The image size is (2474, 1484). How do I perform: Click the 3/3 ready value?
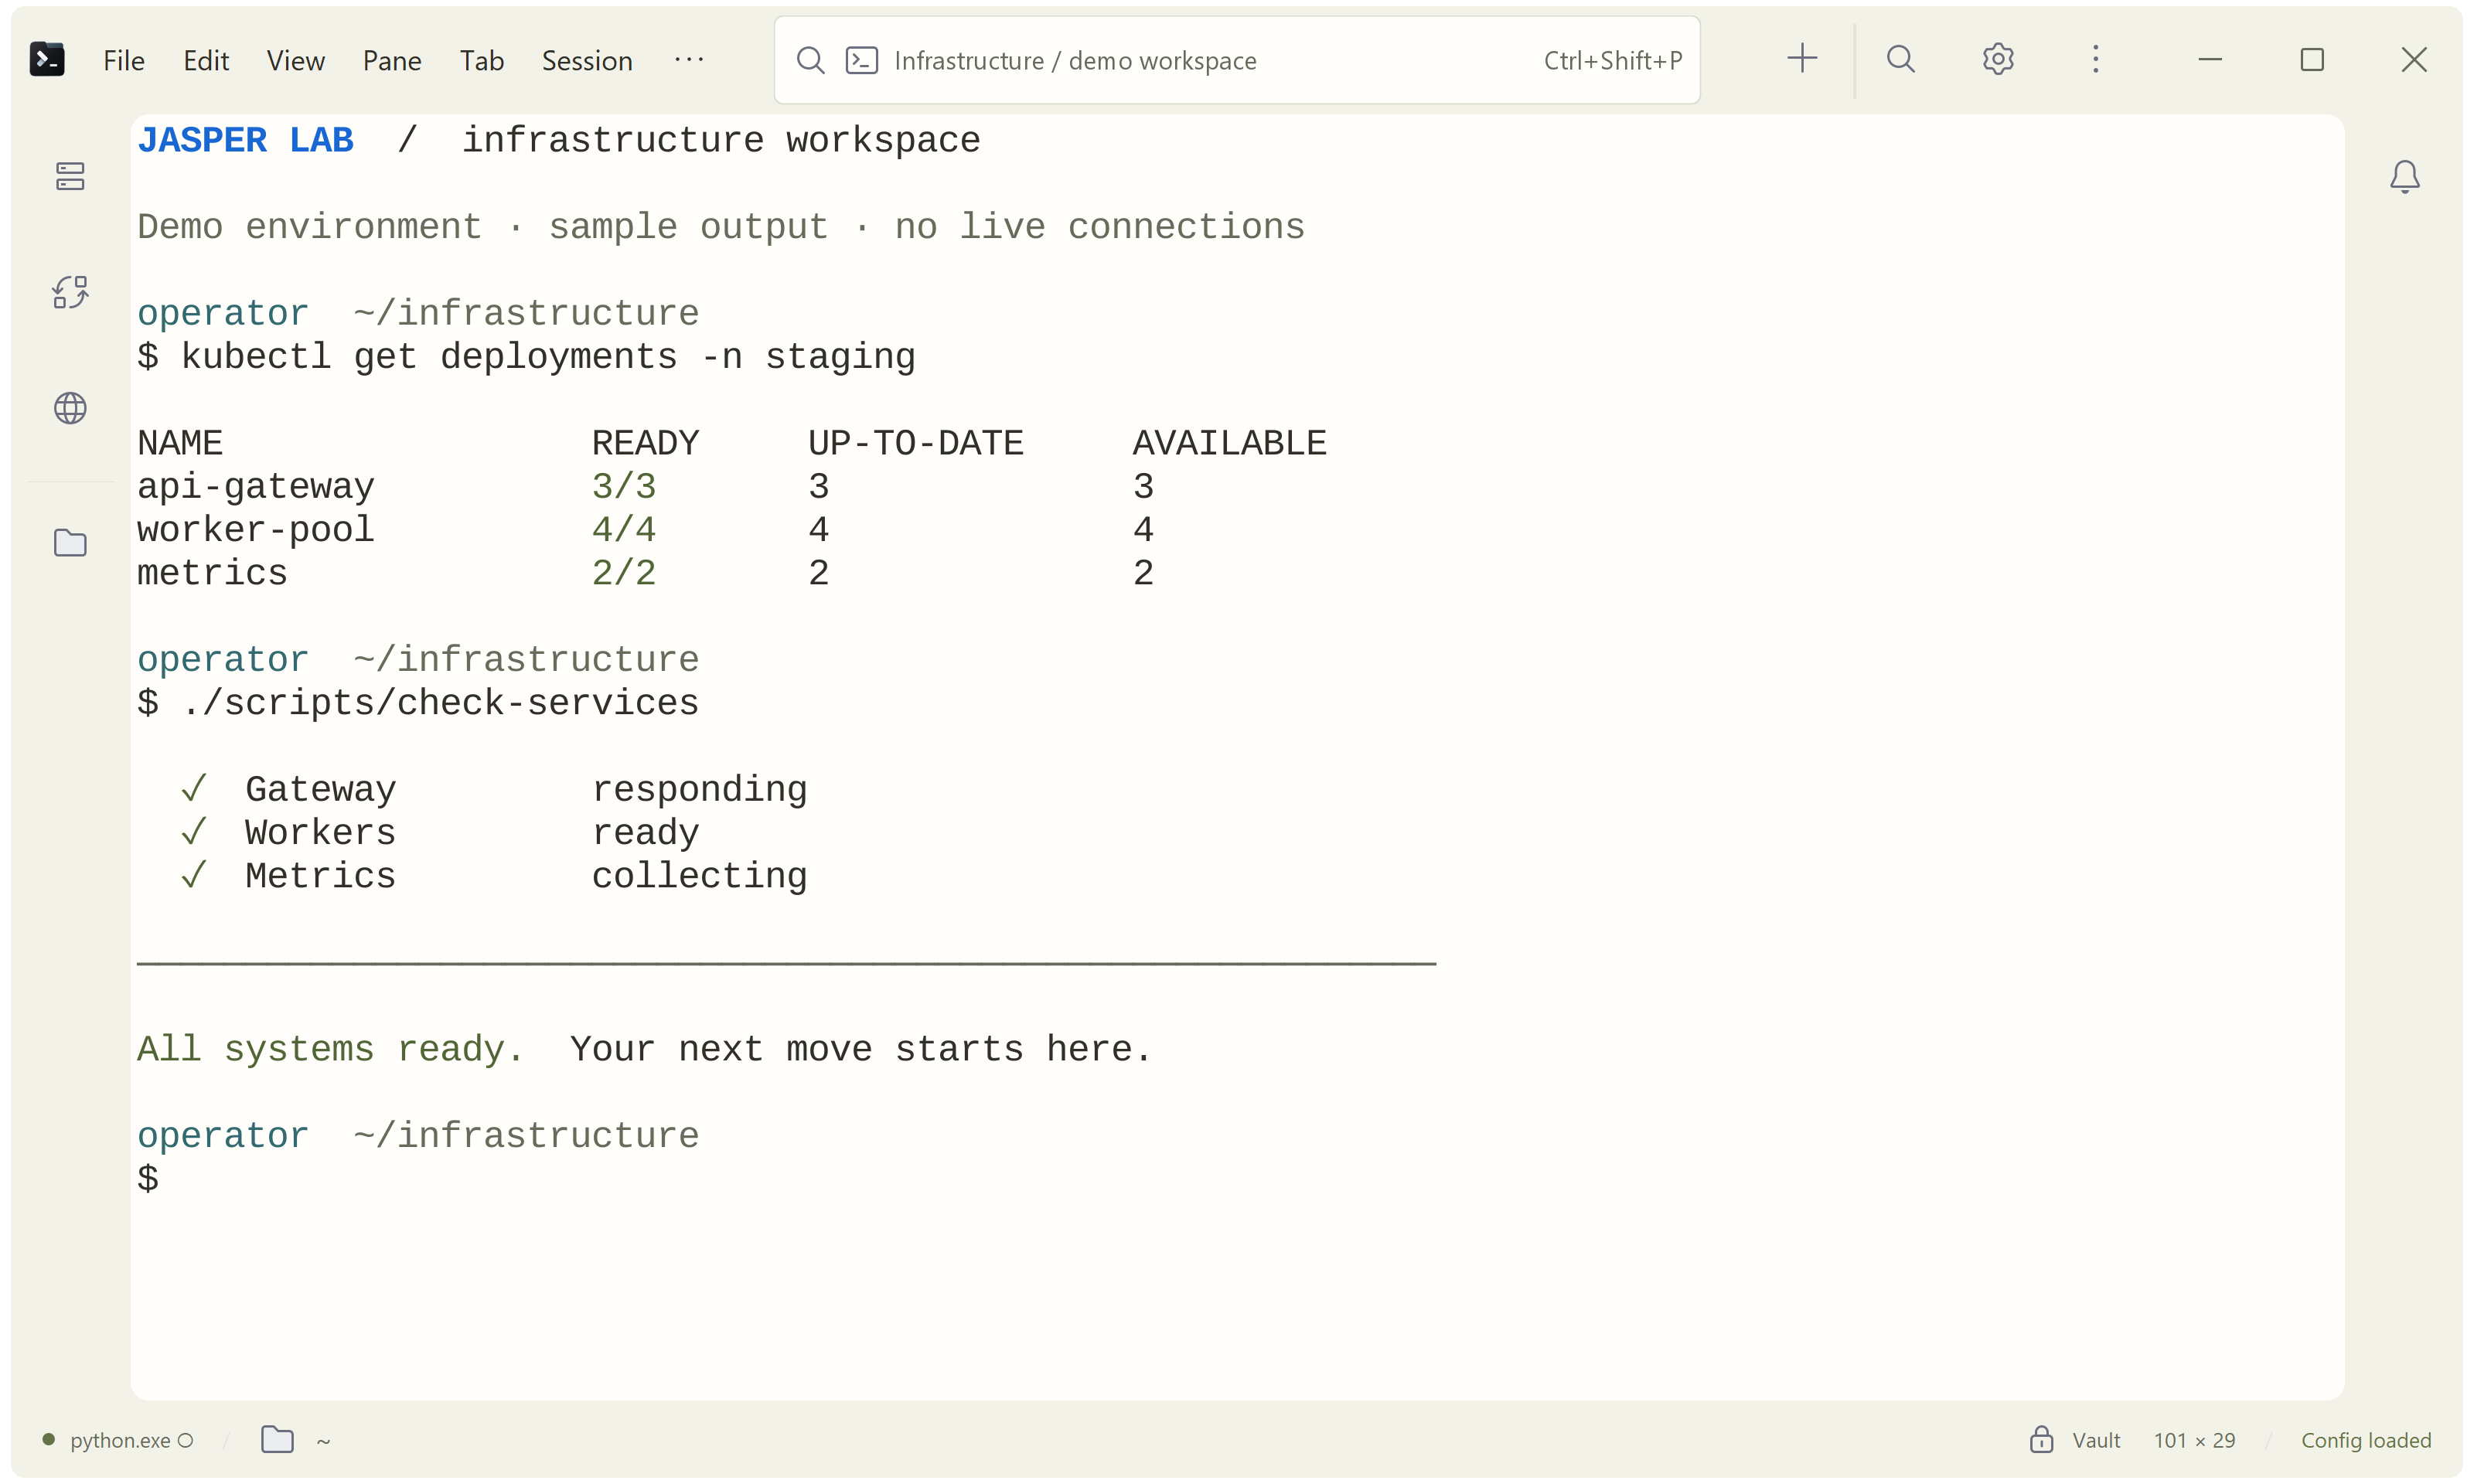(623, 487)
